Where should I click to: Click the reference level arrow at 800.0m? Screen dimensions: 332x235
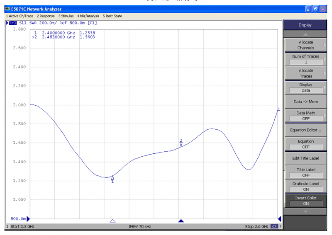[x=28, y=218]
